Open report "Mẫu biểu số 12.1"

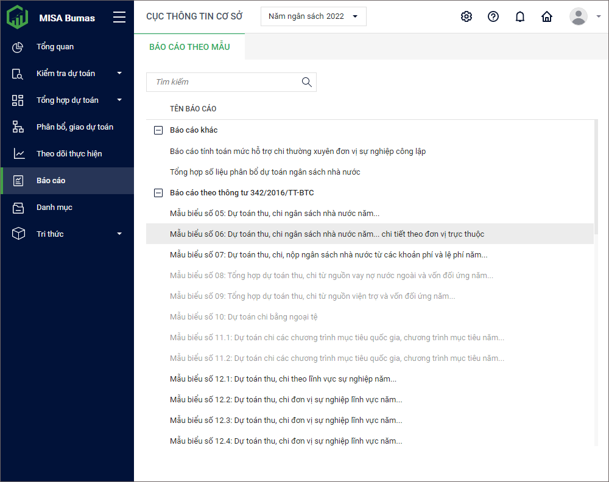click(283, 379)
